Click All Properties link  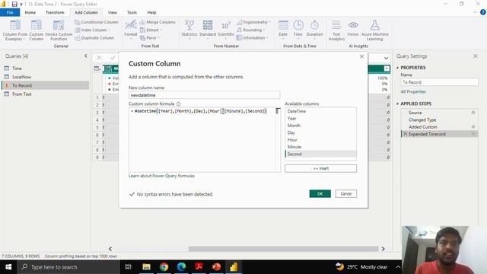[413, 91]
